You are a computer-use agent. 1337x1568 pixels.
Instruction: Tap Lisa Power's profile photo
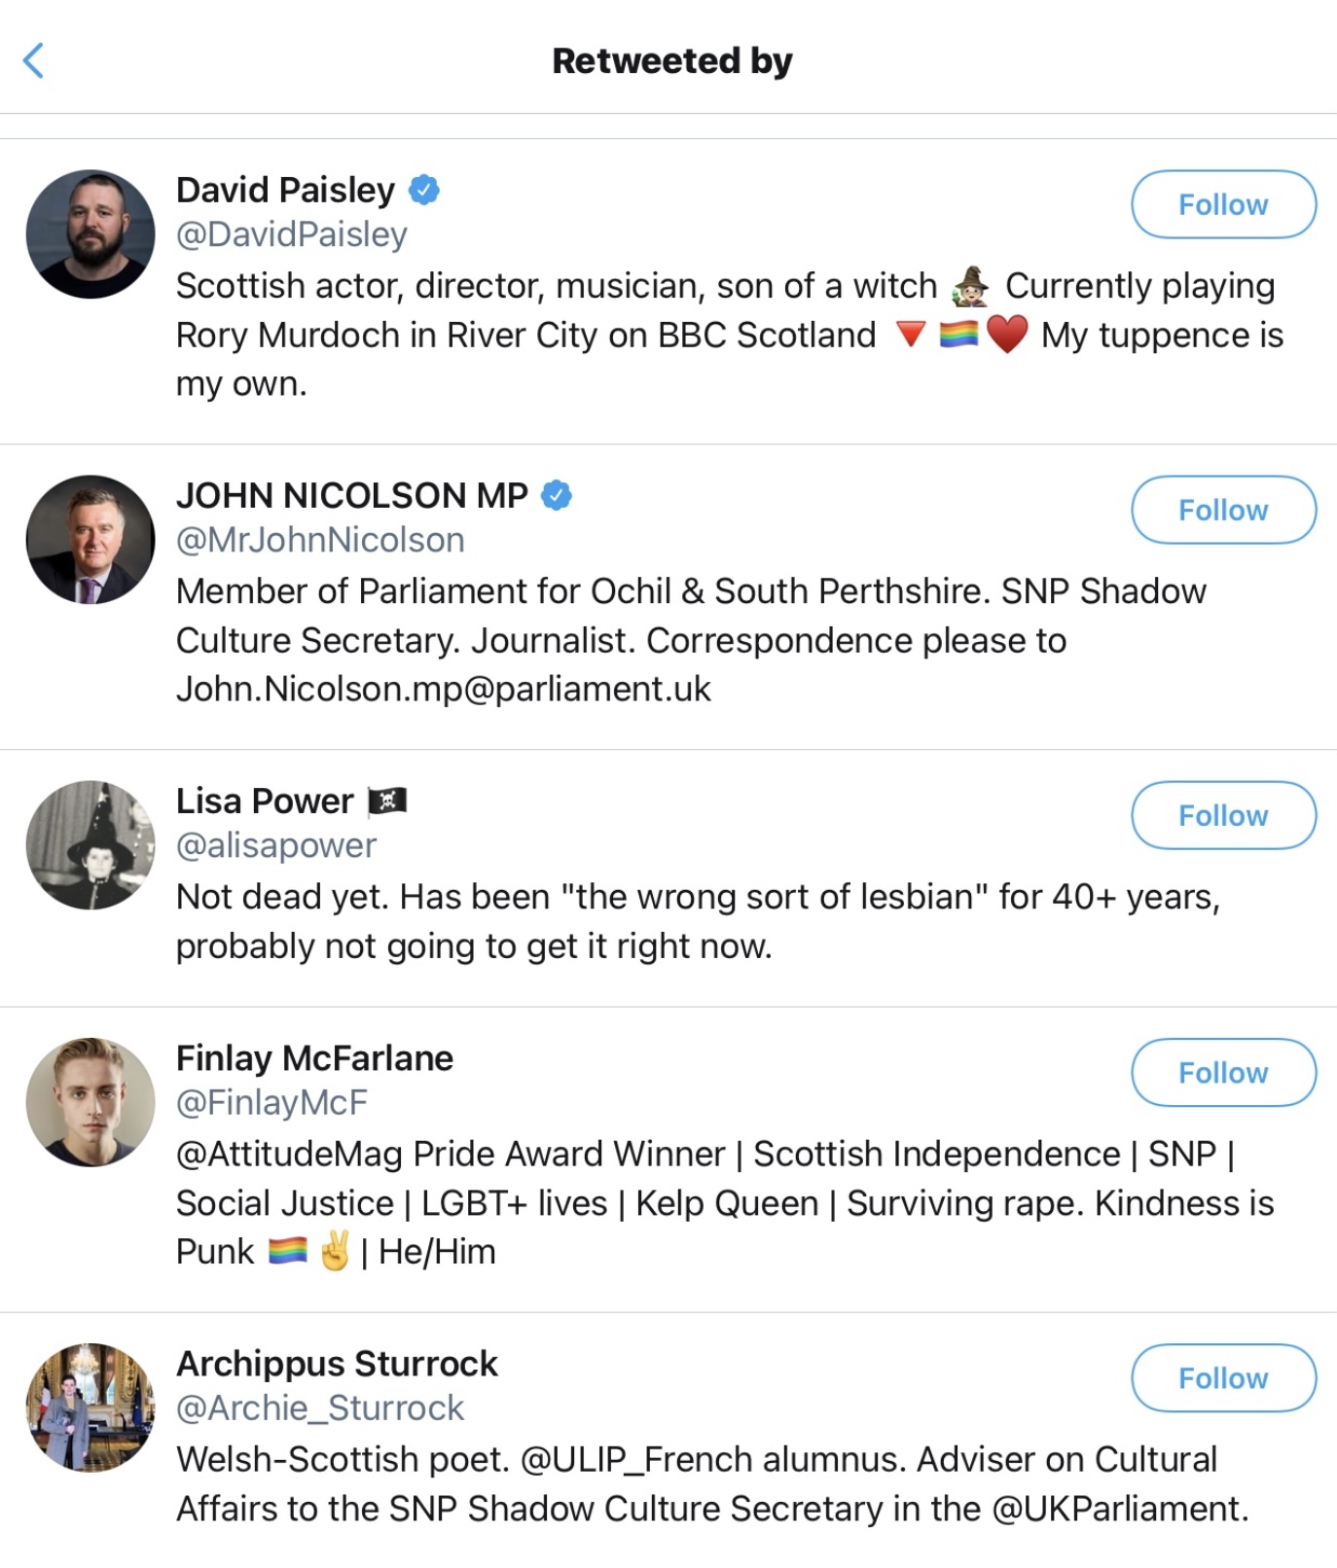(x=90, y=845)
